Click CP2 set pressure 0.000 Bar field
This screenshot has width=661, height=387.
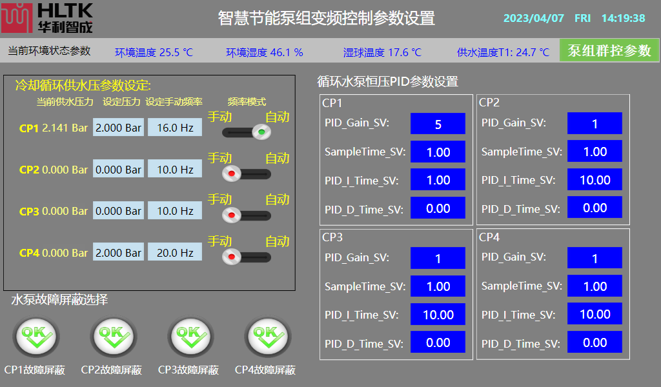click(x=118, y=170)
